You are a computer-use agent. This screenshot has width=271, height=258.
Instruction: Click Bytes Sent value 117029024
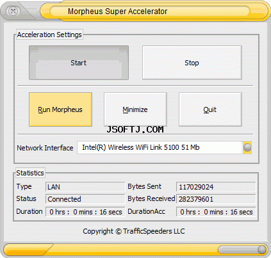point(216,187)
